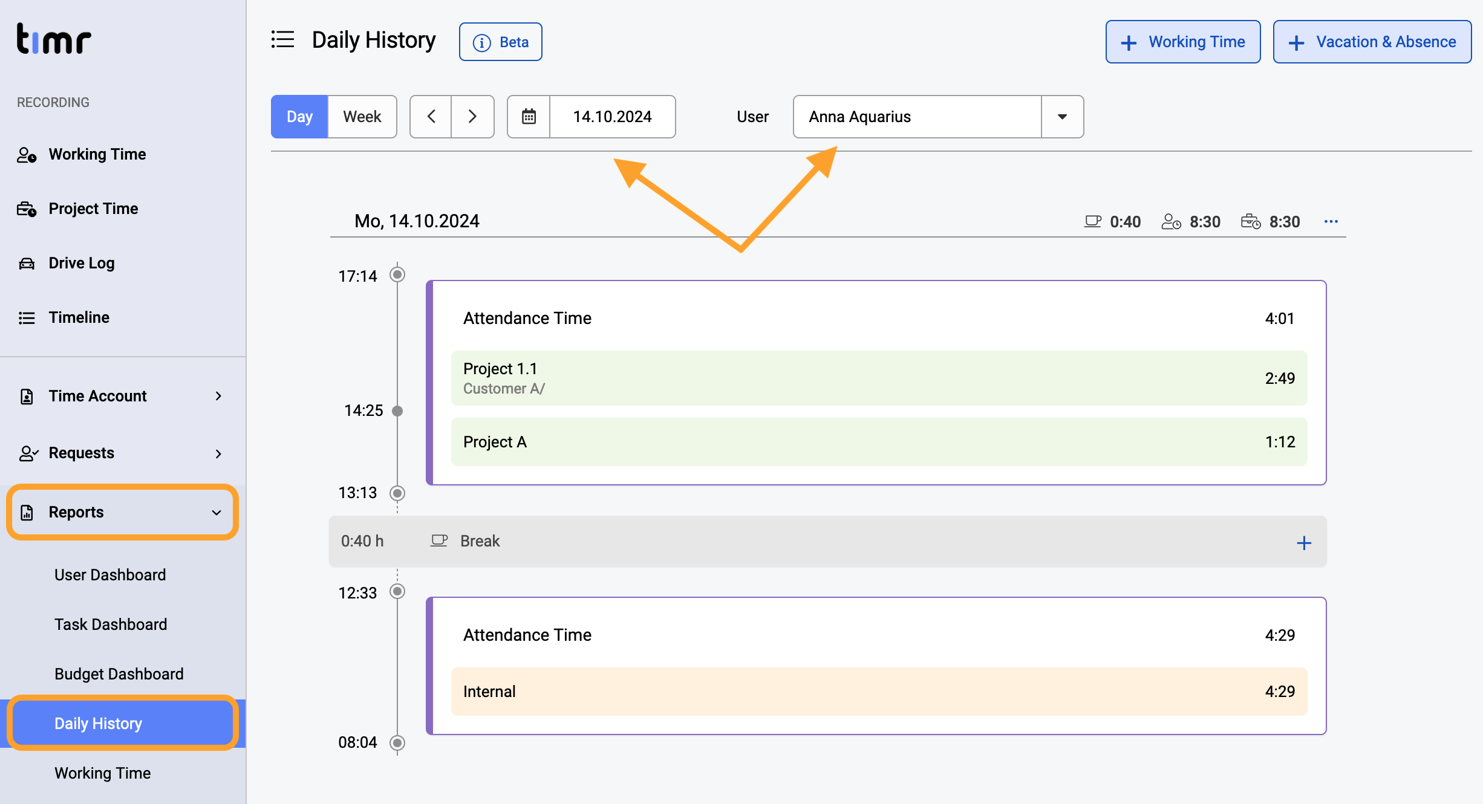Click the date field 14.10.2024
Screen dimensions: 1483x804
point(613,117)
